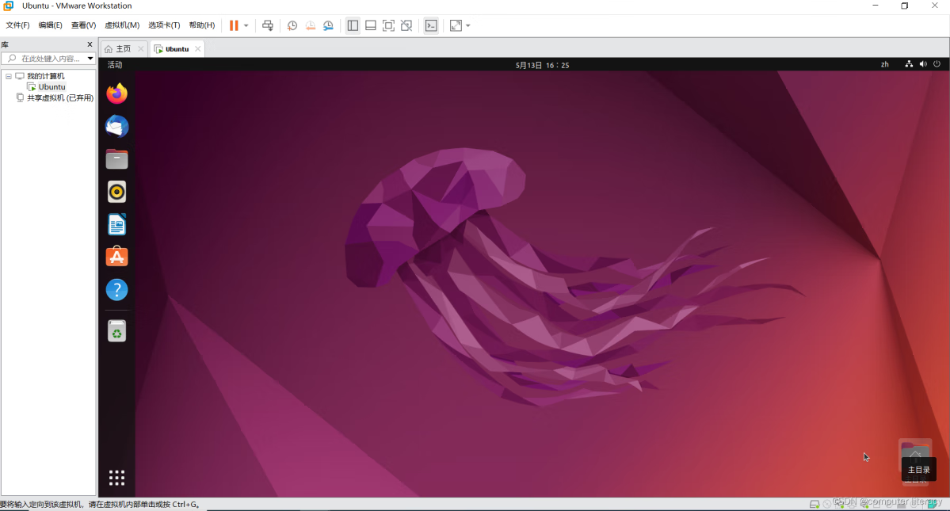
Task: Open Ubuntu Software from the dock
Action: coord(116,257)
